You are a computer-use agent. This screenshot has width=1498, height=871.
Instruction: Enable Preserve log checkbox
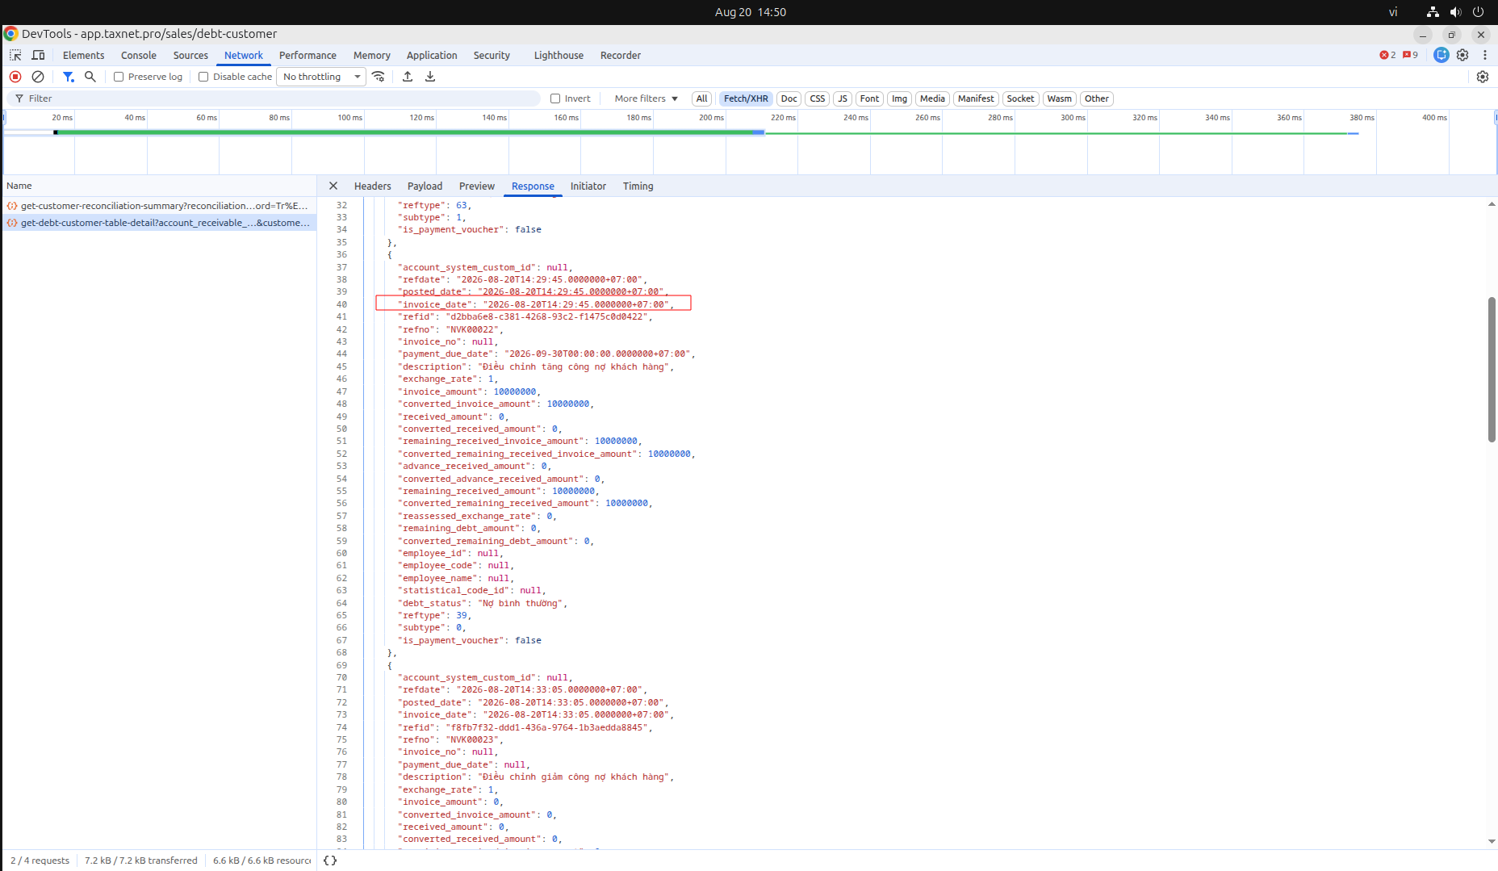(x=119, y=77)
